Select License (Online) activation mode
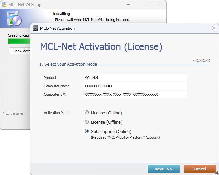This screenshot has height=175, width=219. click(x=87, y=112)
